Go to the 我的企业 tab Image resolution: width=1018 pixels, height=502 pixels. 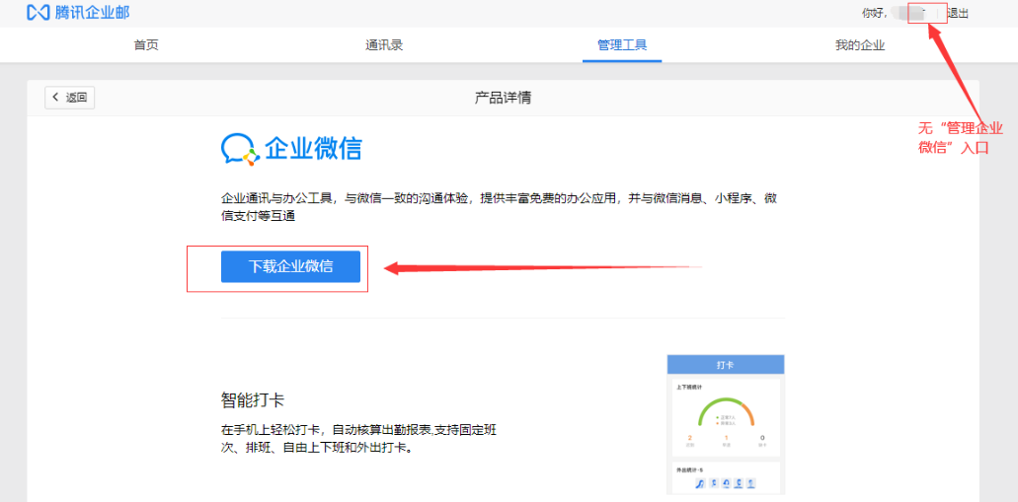pos(860,45)
